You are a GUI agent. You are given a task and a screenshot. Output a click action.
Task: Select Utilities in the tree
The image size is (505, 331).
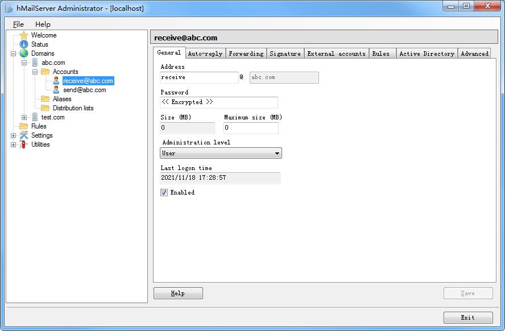40,144
